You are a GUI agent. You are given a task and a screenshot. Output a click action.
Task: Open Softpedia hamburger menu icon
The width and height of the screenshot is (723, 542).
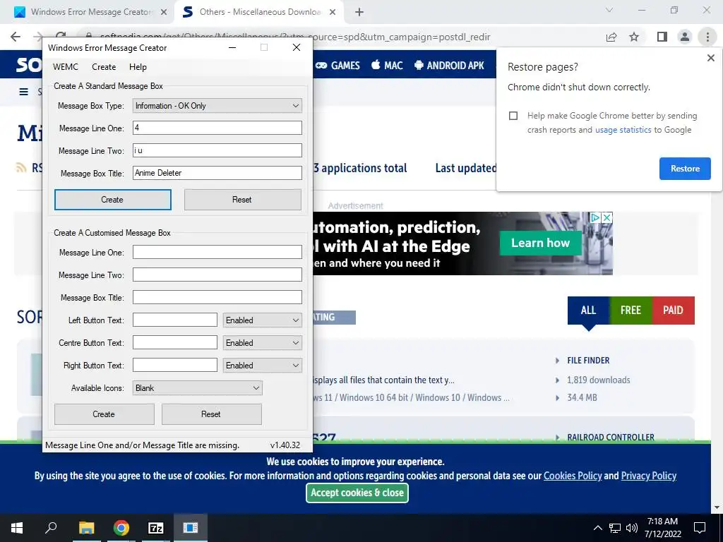point(23,92)
